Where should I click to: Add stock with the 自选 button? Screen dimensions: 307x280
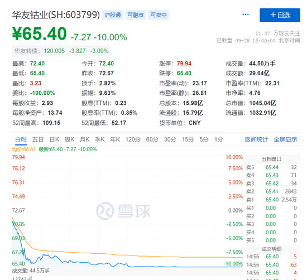[x=280, y=15]
